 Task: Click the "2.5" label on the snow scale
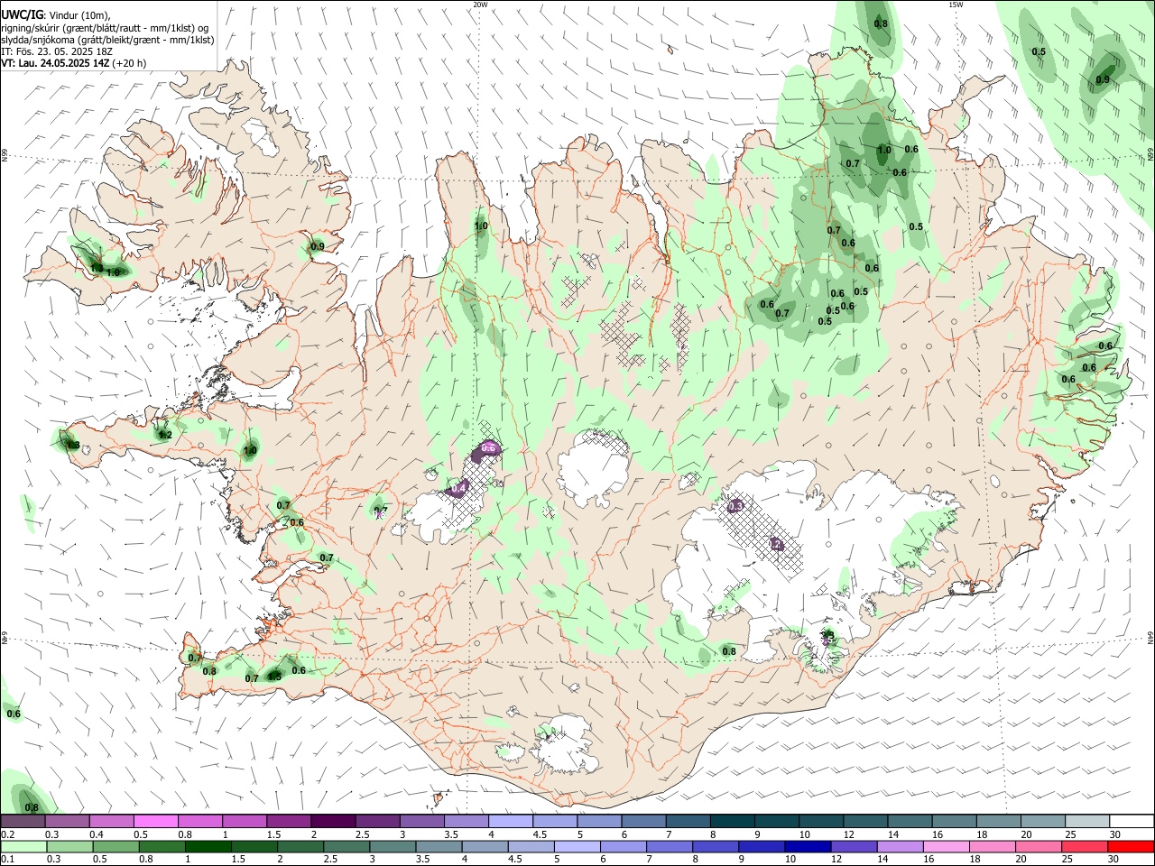click(362, 834)
